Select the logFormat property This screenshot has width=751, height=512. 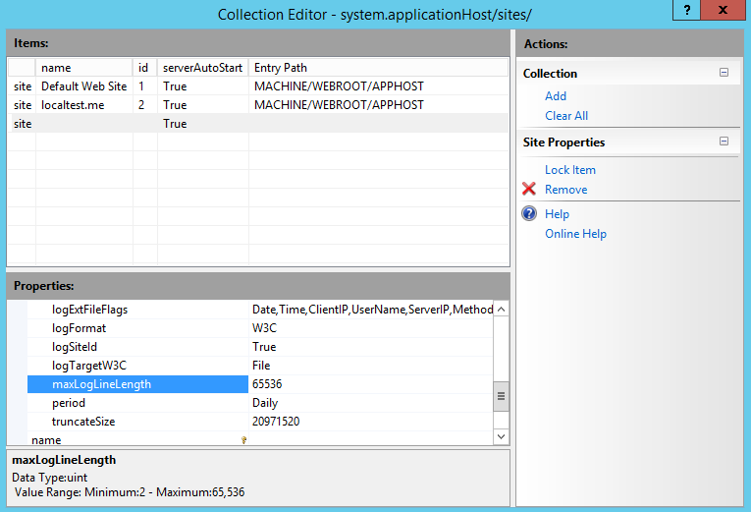click(x=137, y=328)
